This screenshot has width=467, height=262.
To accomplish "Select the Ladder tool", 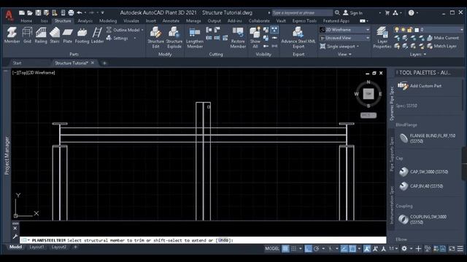I will coord(97,35).
